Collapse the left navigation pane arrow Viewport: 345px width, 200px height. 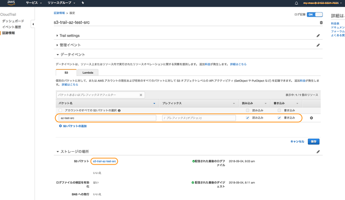(33, 24)
